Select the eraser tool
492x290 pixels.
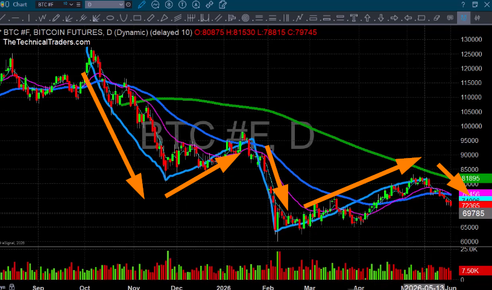coord(437,18)
